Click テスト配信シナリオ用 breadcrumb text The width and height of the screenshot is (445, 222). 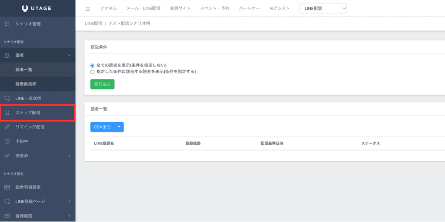click(129, 23)
